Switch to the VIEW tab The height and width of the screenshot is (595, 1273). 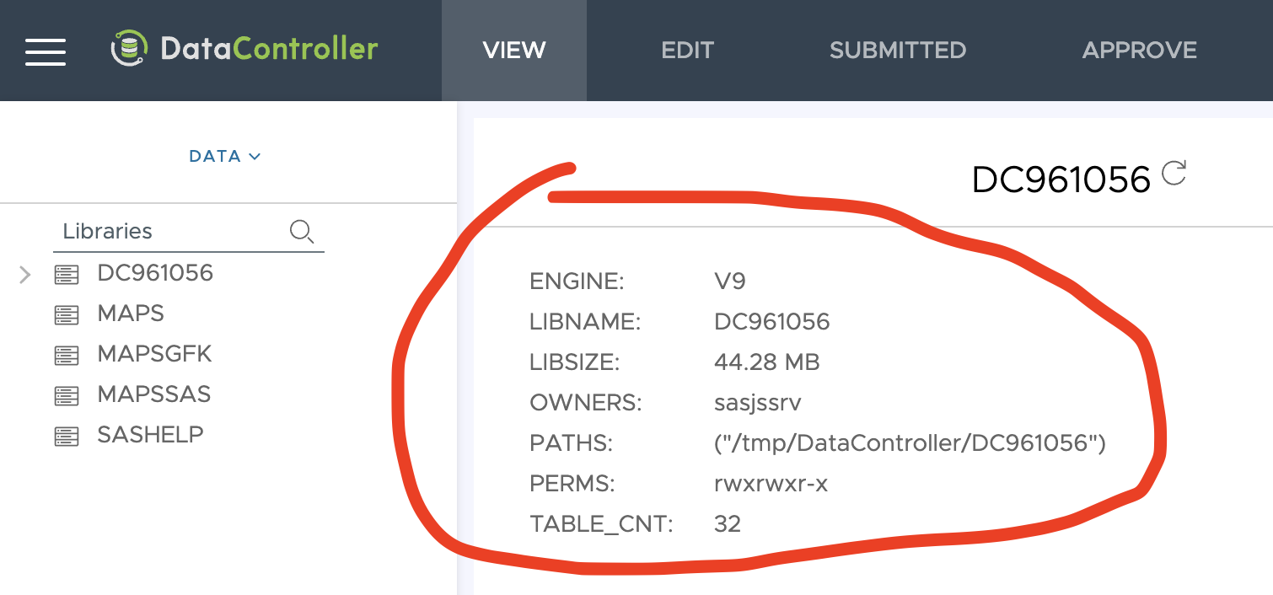513,51
